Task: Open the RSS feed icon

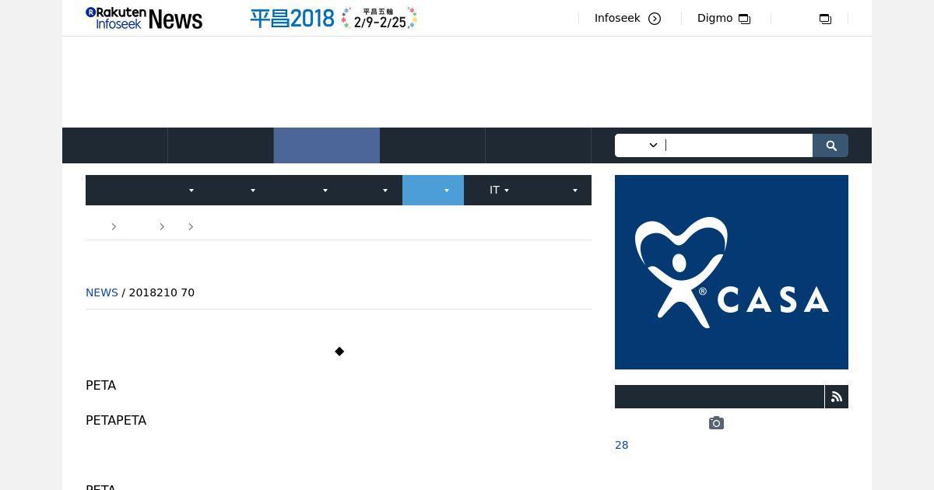Action: (837, 397)
